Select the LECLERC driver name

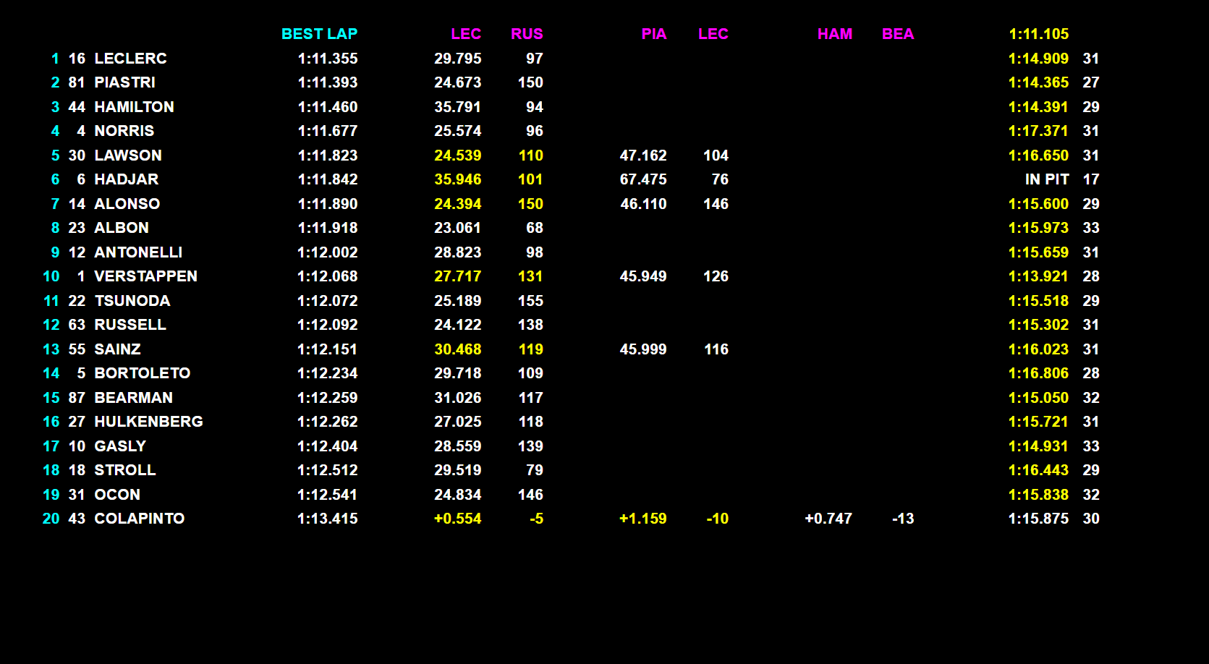[x=130, y=59]
